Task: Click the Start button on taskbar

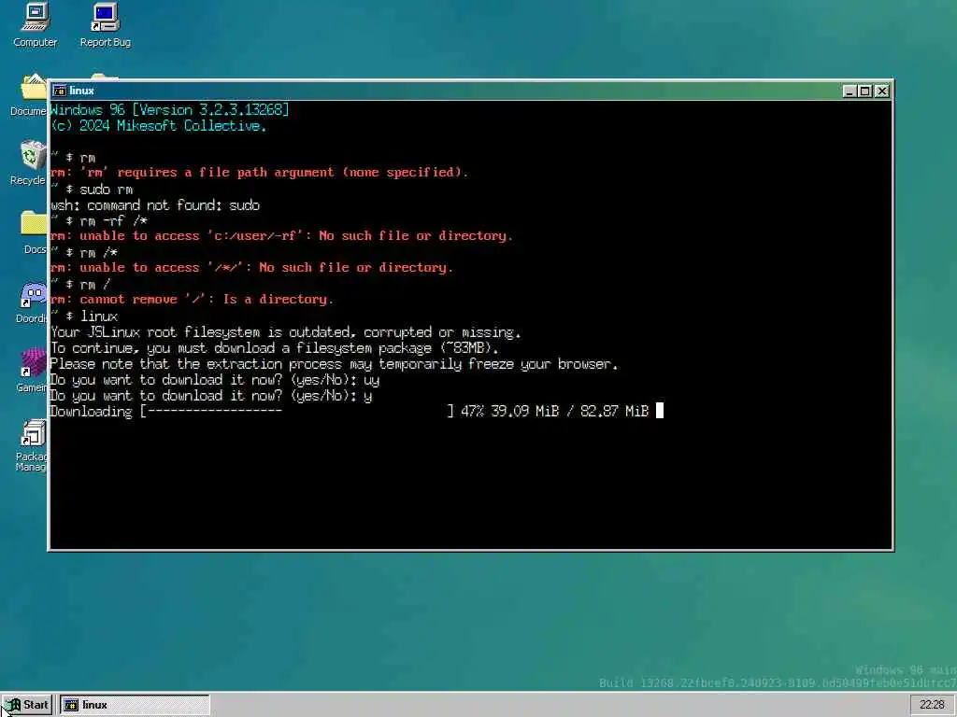Action: pos(27,705)
